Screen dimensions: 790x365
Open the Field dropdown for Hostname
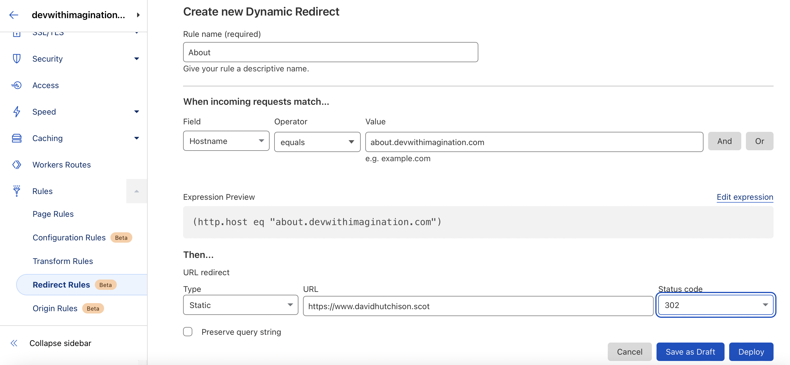point(226,141)
